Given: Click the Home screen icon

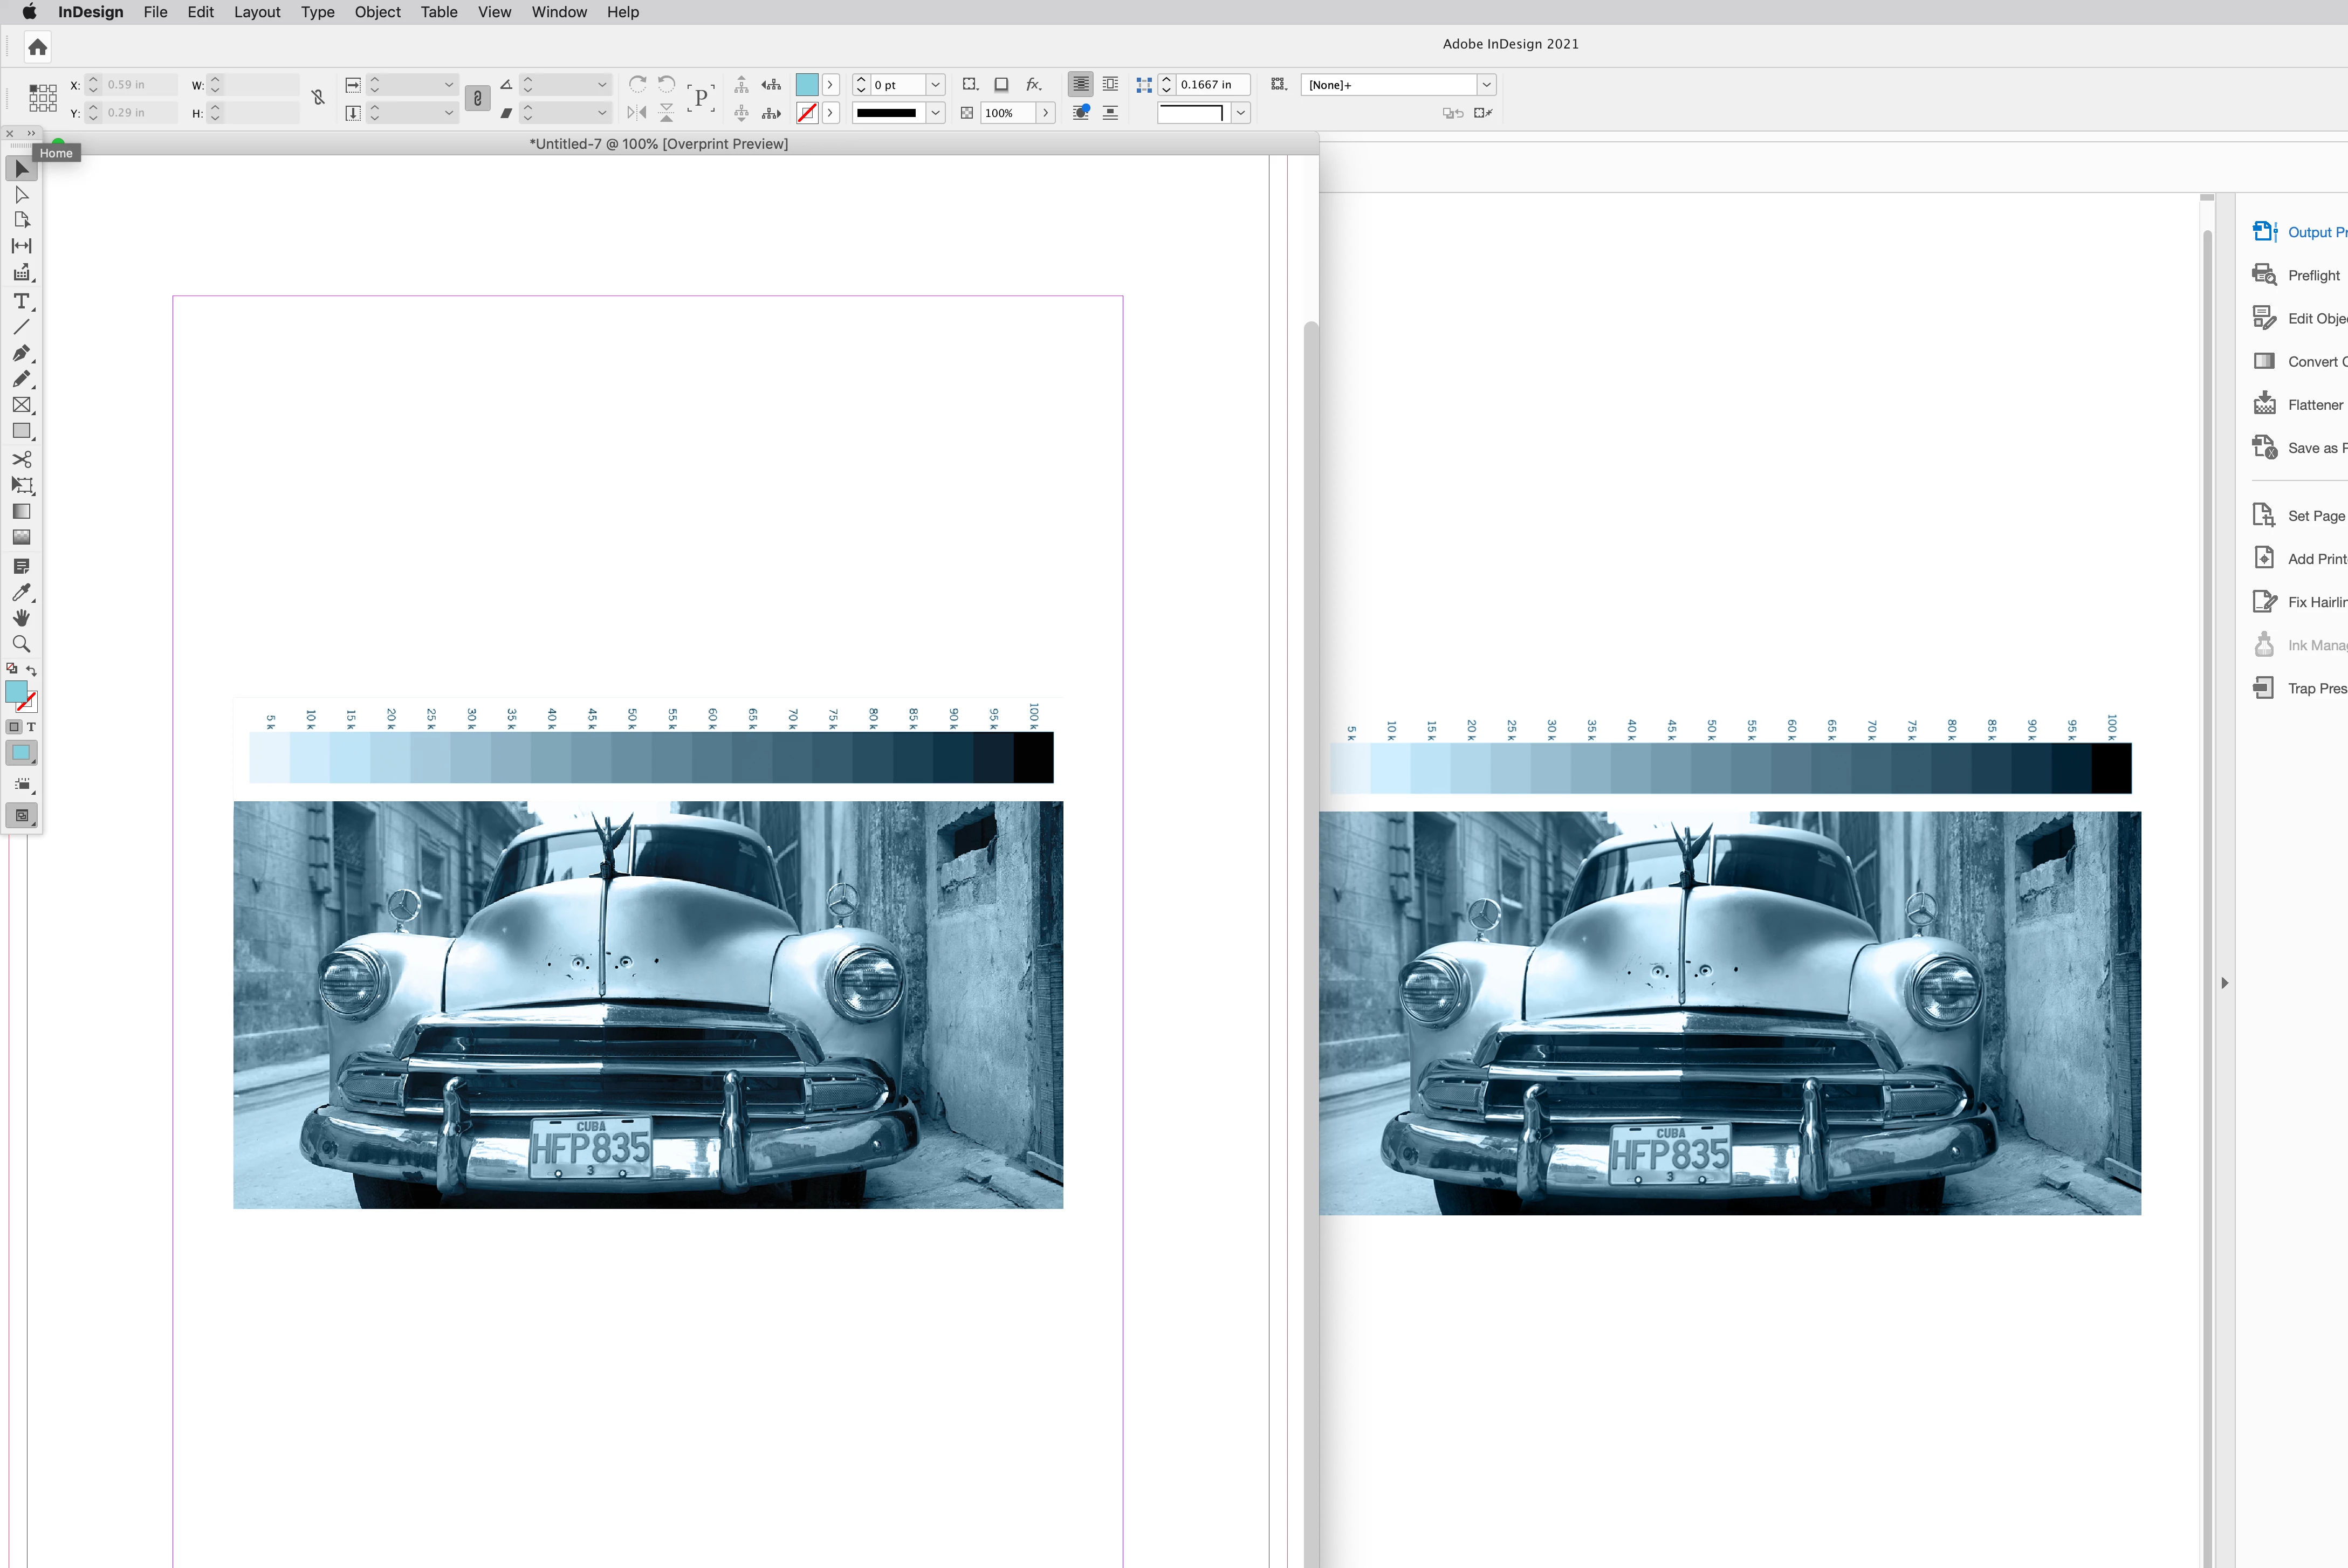Looking at the screenshot, I should click(38, 47).
